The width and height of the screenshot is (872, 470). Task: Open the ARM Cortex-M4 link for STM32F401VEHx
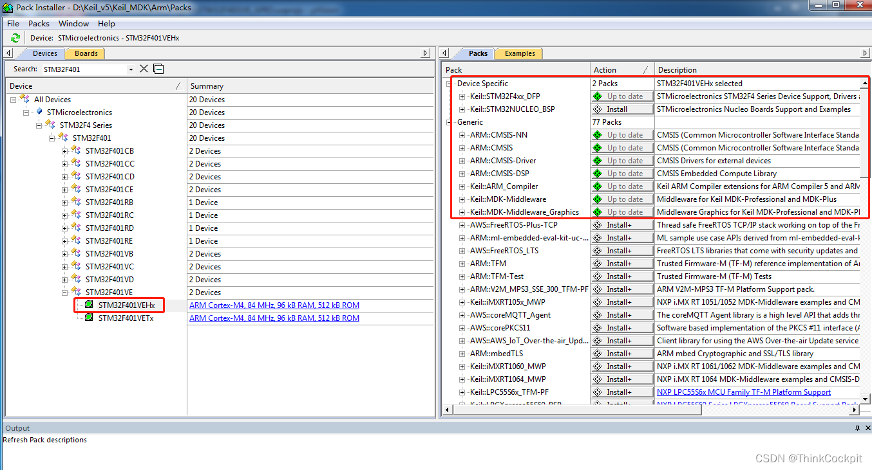click(274, 305)
